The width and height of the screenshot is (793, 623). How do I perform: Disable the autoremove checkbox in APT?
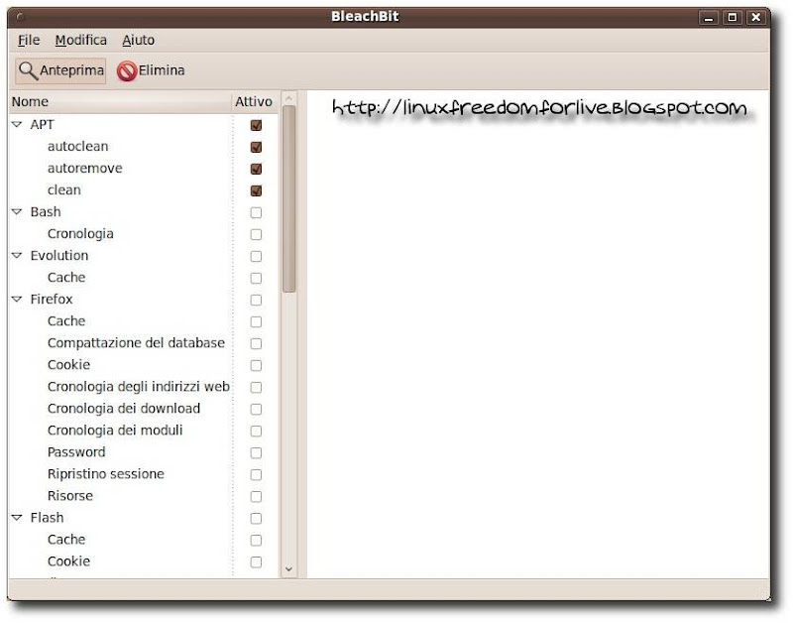(255, 168)
